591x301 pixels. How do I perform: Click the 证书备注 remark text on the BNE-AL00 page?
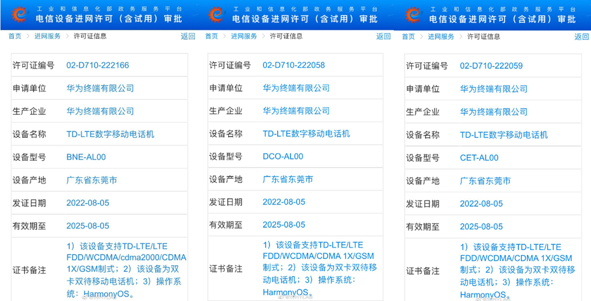click(x=126, y=270)
